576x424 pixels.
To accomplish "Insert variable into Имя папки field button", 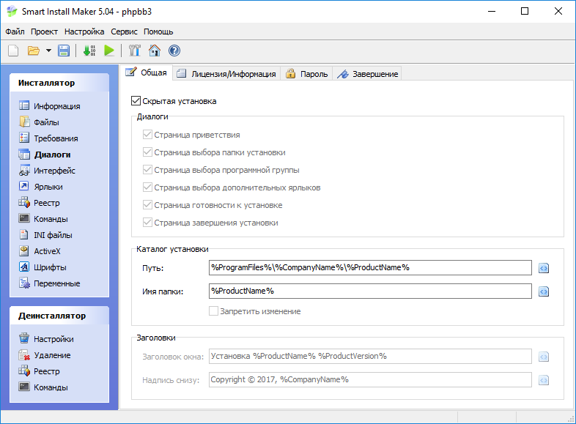I will click(544, 292).
